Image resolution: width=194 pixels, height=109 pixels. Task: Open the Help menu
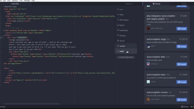[33, 1]
